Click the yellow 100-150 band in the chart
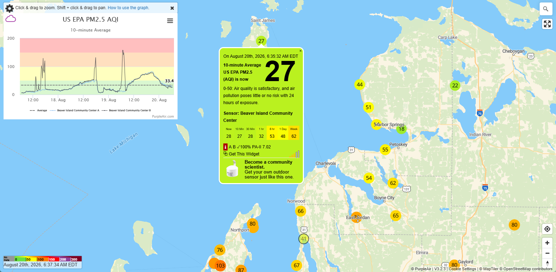The image size is (556, 272). click(97, 73)
